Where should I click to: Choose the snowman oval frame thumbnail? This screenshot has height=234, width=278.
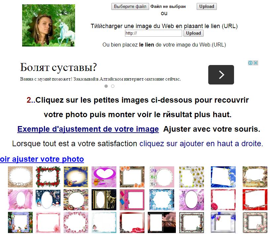48,200
